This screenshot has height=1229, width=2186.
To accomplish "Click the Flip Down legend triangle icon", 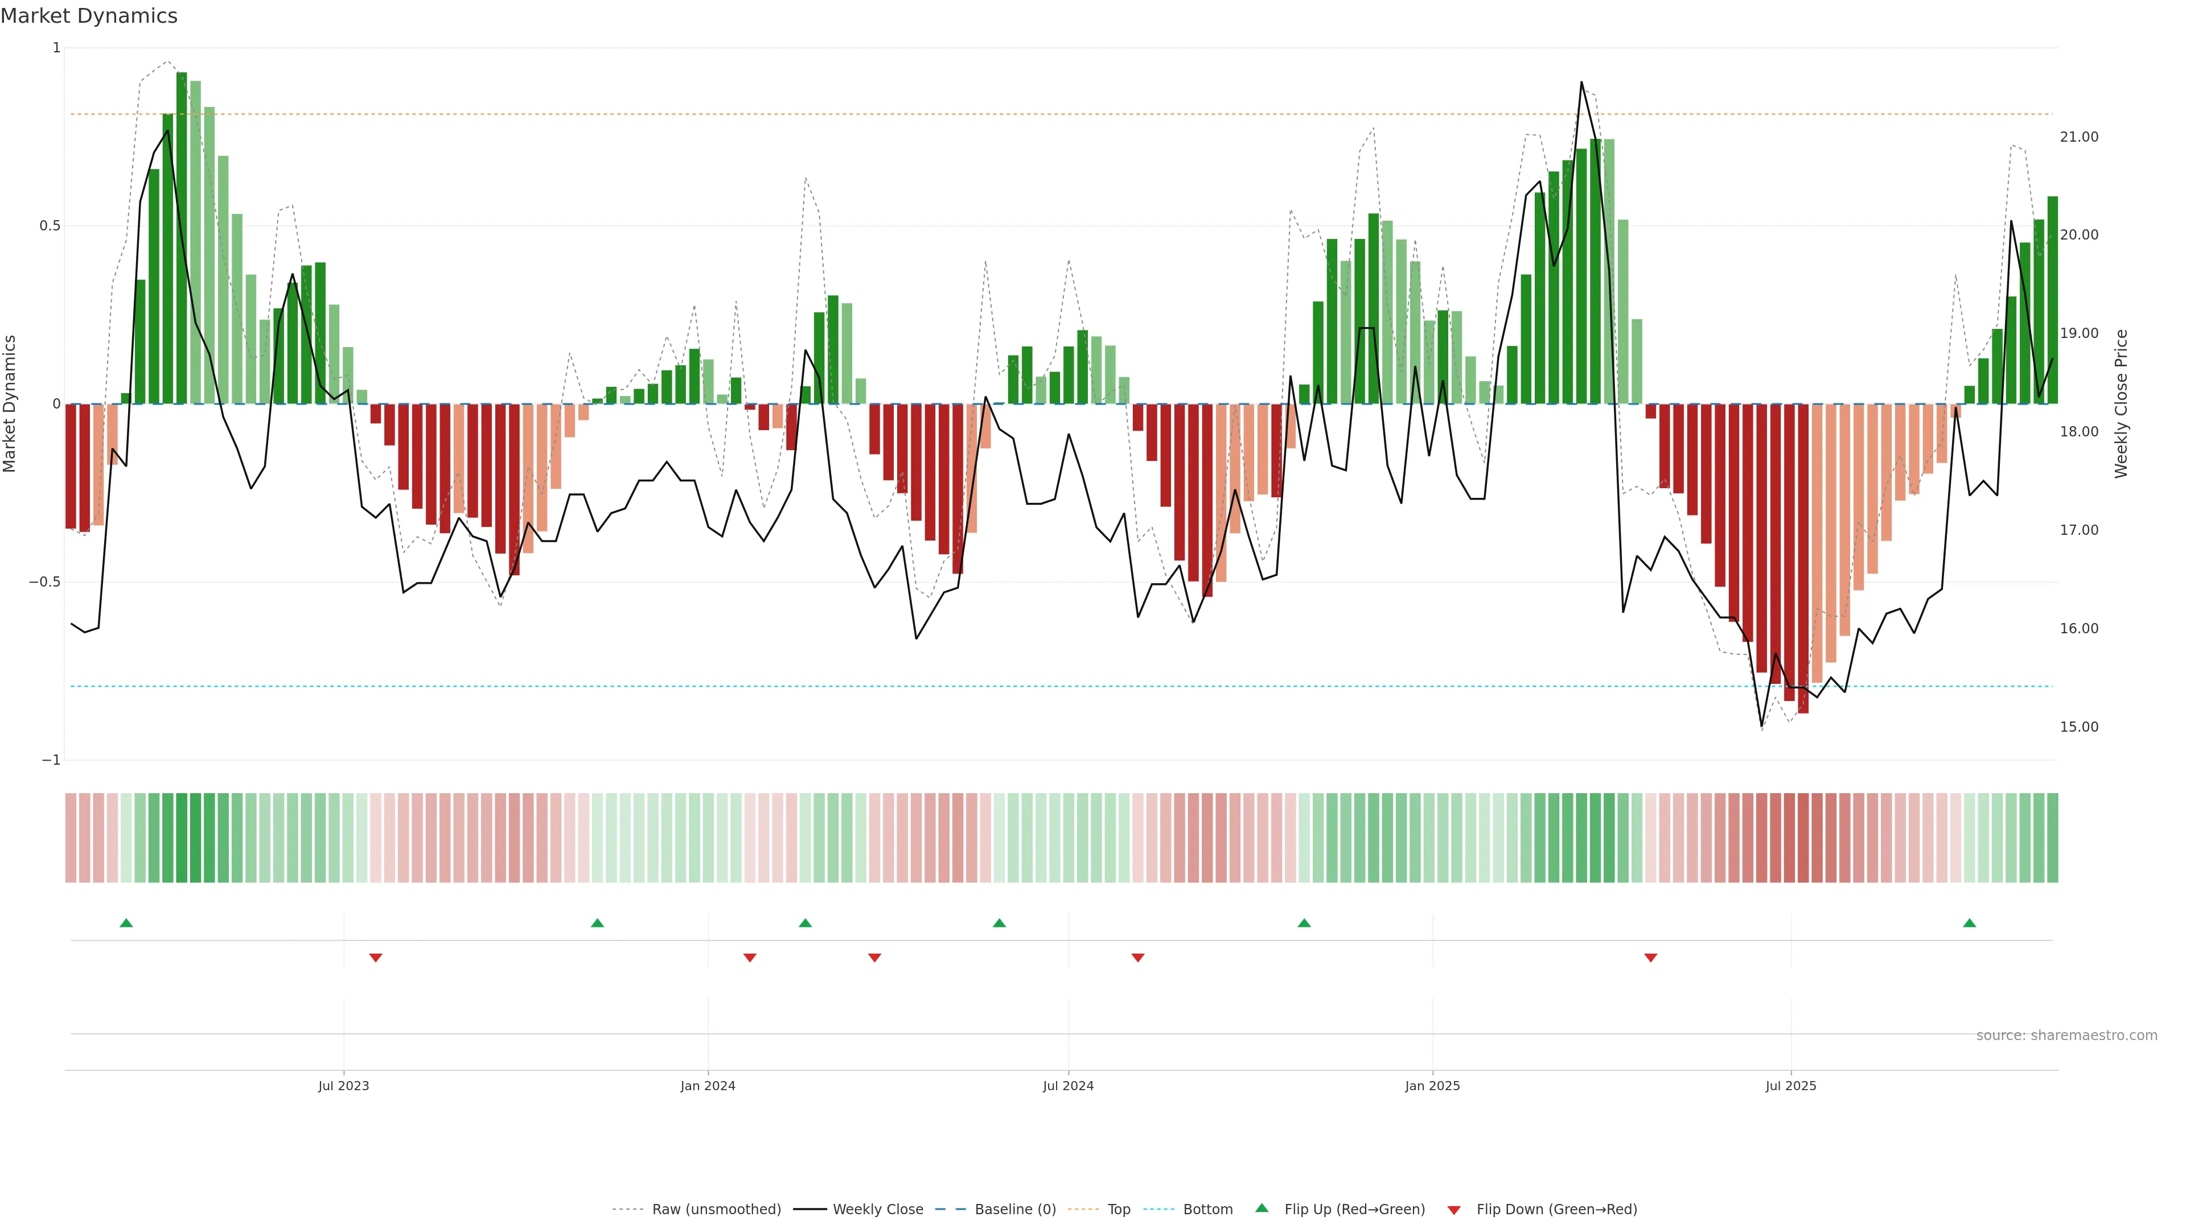I will [1454, 1210].
